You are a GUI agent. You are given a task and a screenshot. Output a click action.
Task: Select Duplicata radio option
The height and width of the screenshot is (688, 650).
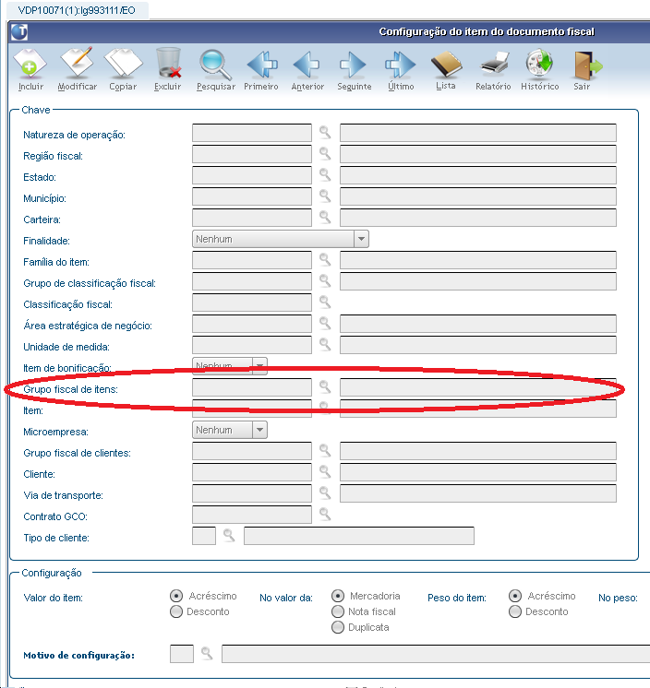338,627
